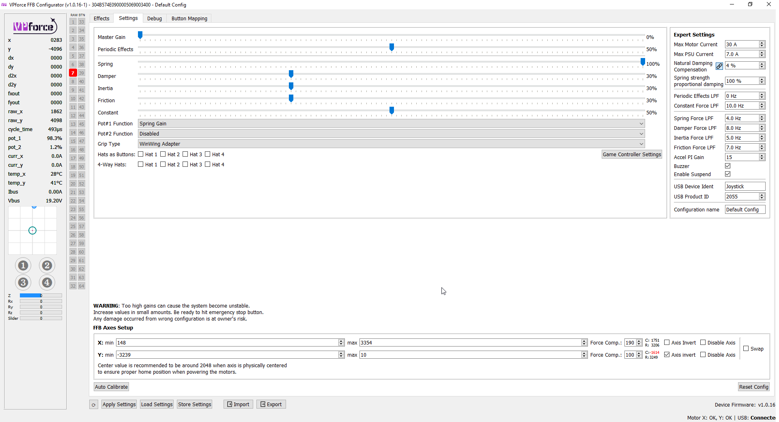The image size is (779, 422).
Task: Click round button indicator 2
Action: tap(47, 265)
